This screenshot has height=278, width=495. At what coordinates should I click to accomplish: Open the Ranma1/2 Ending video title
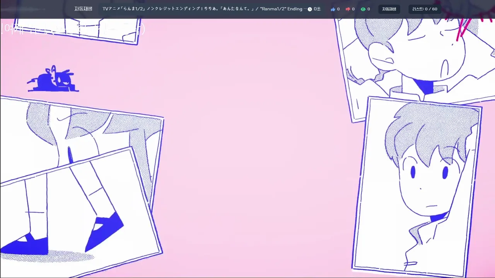pos(204,9)
